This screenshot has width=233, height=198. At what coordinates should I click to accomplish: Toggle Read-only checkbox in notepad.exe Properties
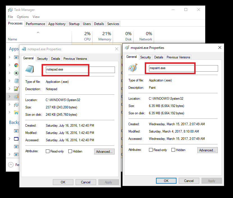point(47,151)
